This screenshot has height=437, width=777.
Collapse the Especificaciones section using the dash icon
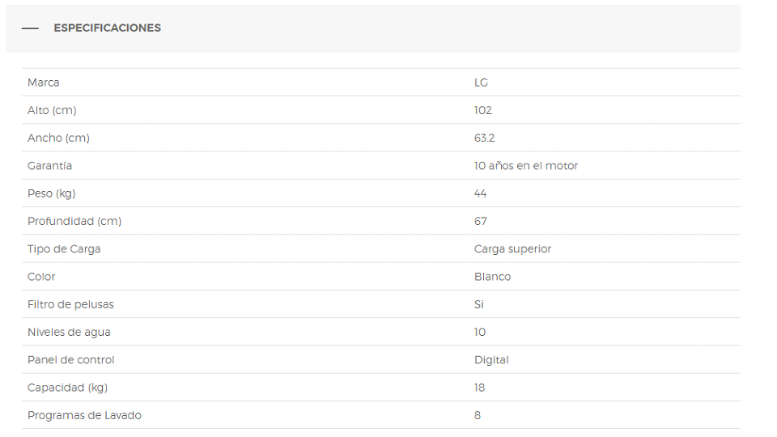(x=30, y=28)
